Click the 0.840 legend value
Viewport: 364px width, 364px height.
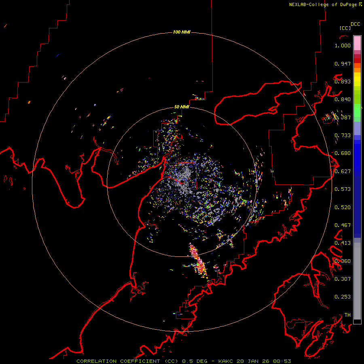[343, 99]
